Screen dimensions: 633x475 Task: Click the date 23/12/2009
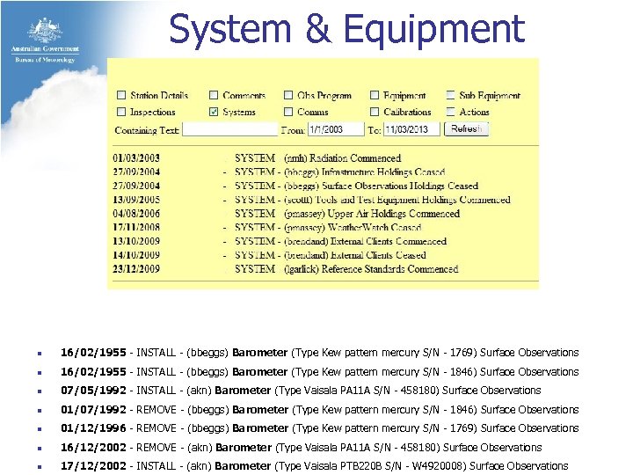click(x=136, y=269)
